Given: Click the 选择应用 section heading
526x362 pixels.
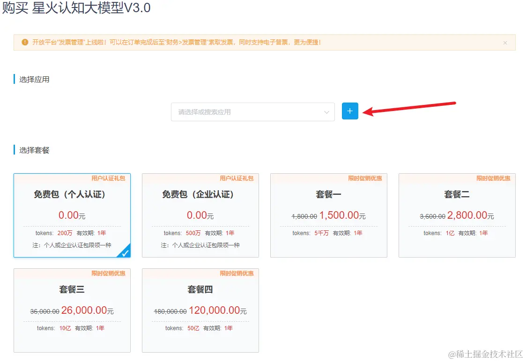Looking at the screenshot, I should 34,80.
